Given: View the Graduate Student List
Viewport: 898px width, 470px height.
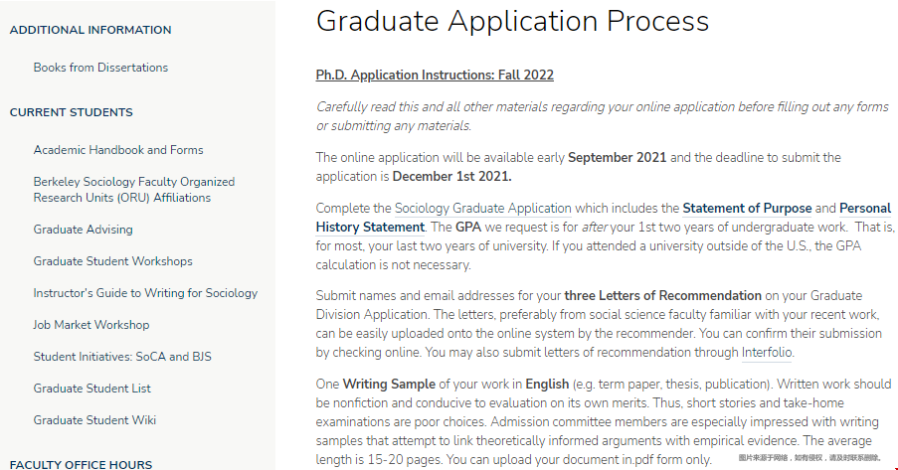Looking at the screenshot, I should [91, 389].
